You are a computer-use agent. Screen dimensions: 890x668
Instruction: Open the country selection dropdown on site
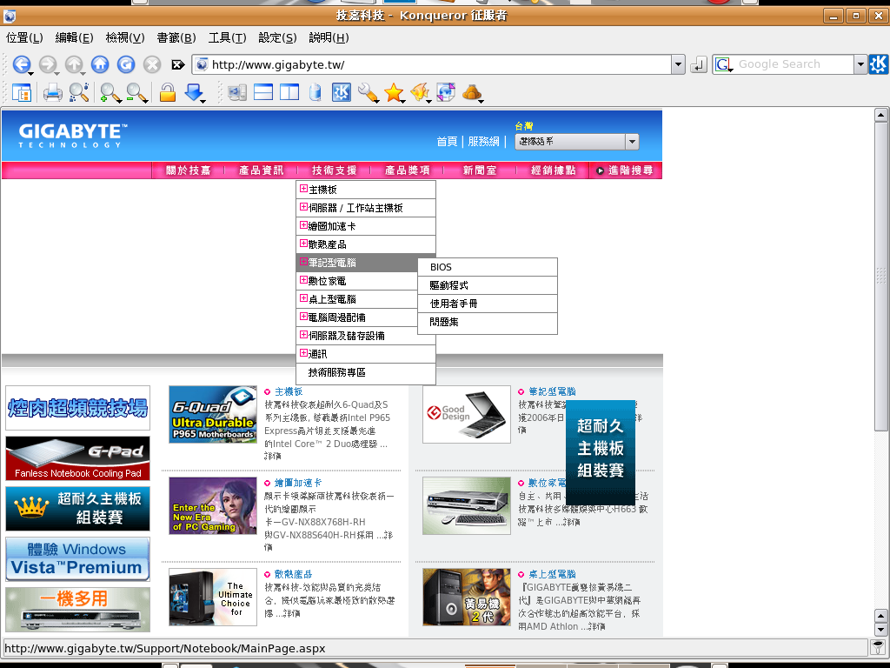click(x=631, y=142)
